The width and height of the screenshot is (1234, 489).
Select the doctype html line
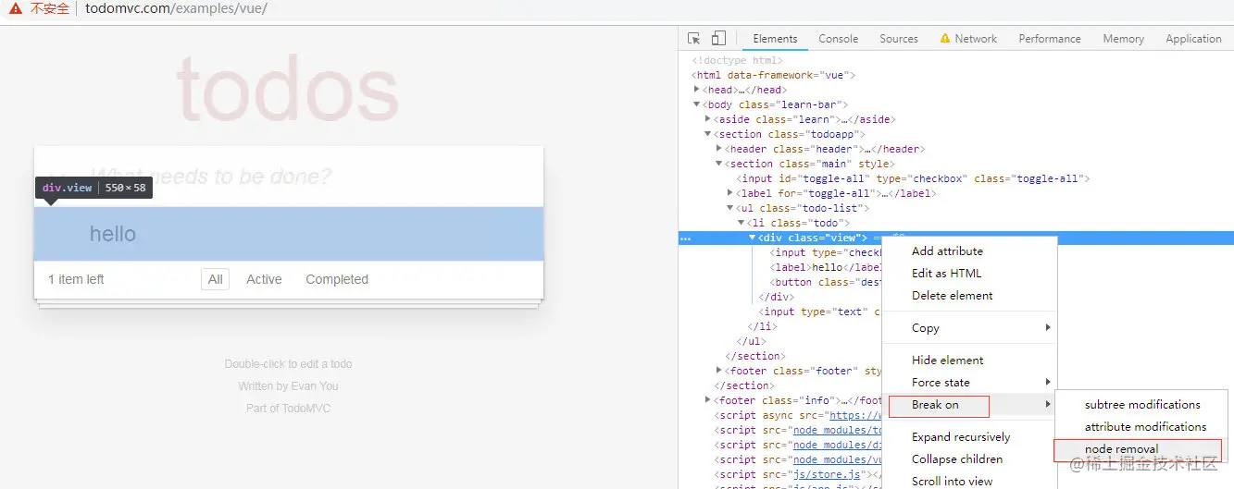tap(737, 60)
